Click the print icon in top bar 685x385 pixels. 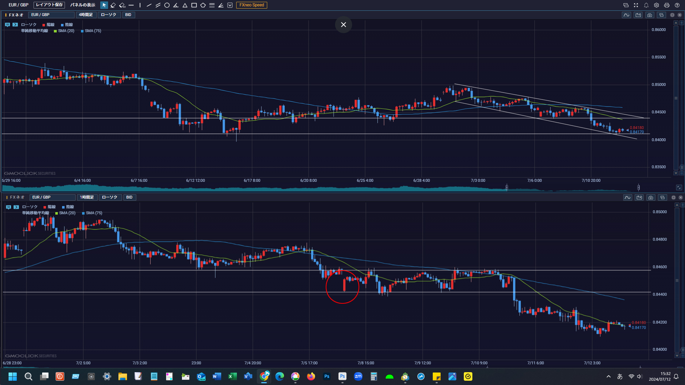[x=666, y=5]
